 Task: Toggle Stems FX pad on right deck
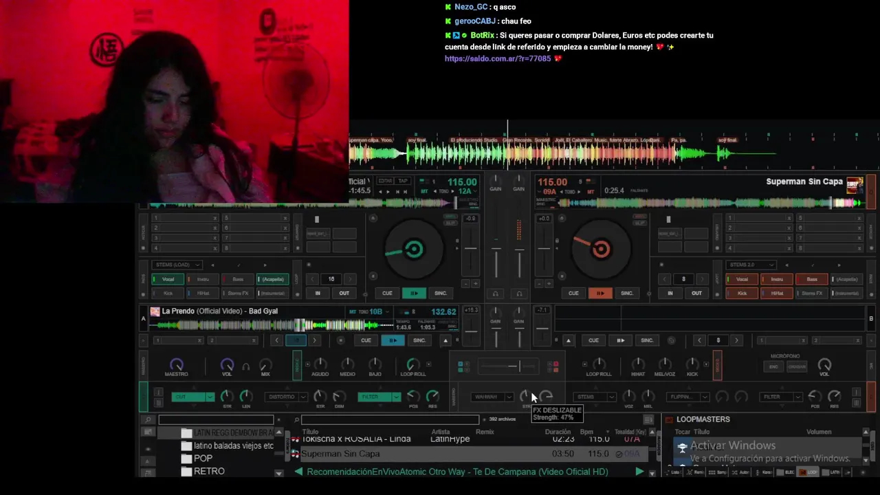click(812, 293)
